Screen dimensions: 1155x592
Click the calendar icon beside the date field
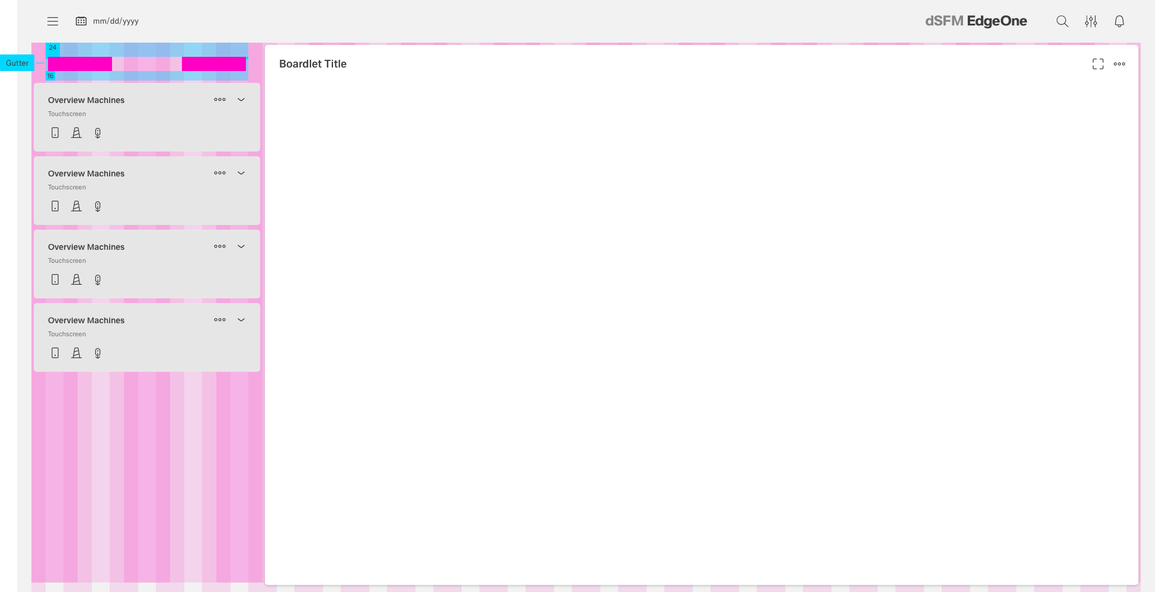(x=81, y=21)
